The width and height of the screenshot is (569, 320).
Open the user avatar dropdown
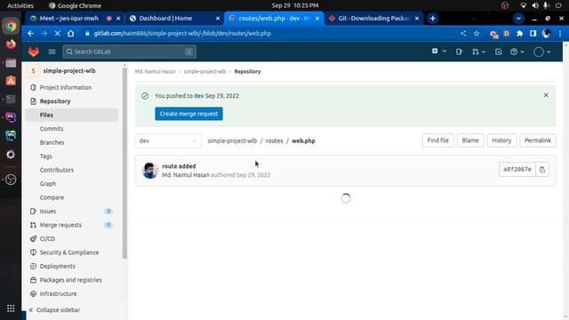[542, 52]
